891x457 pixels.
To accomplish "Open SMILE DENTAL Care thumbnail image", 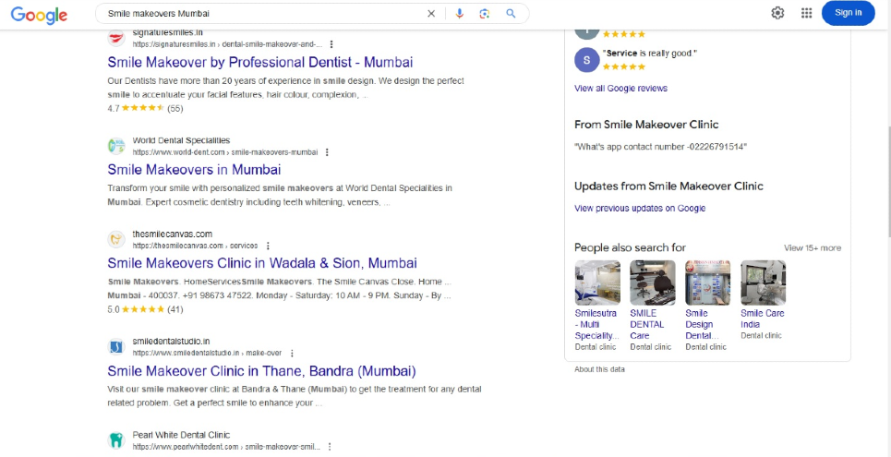I will (653, 283).
